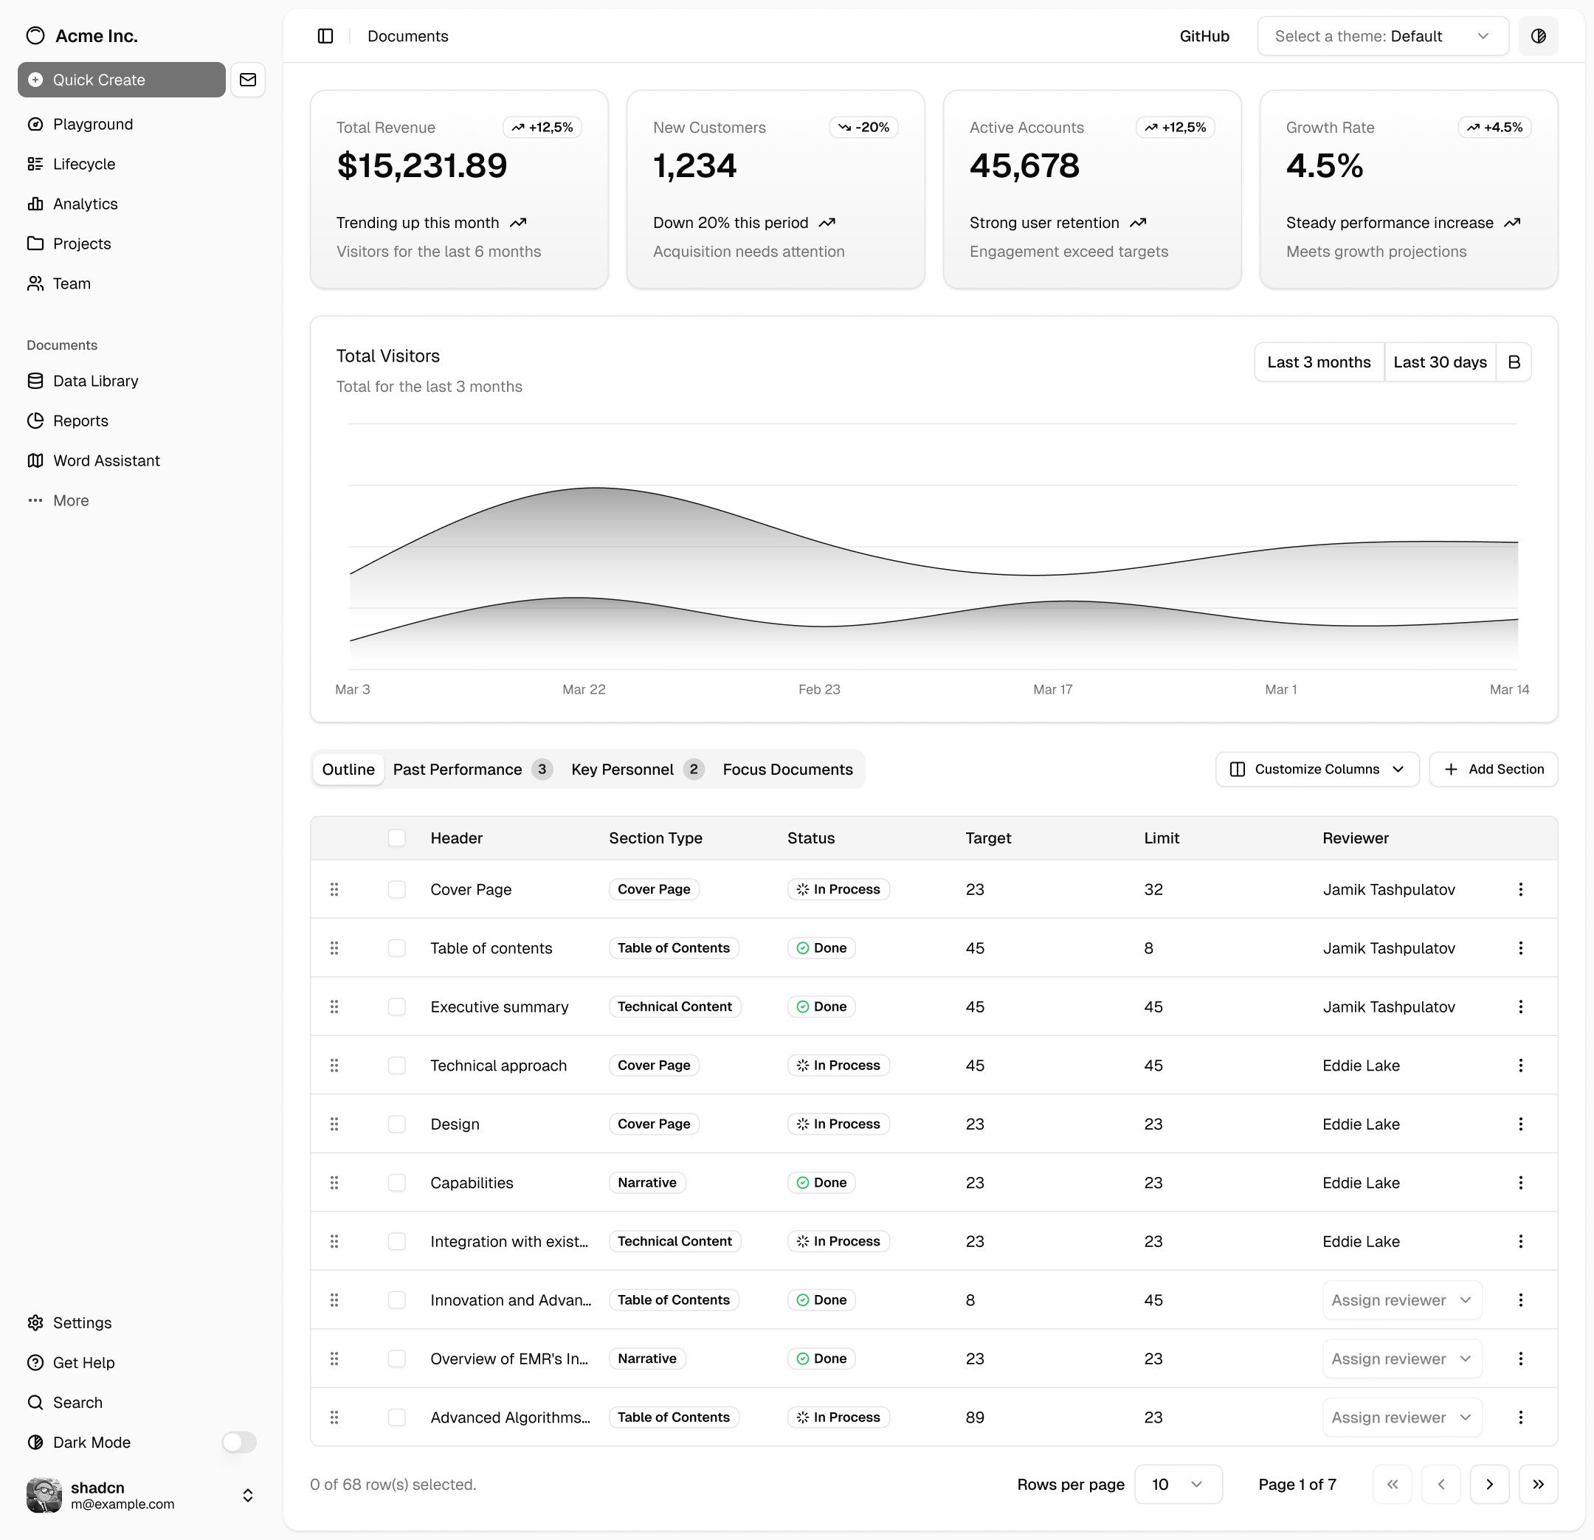This screenshot has height=1540, width=1594.
Task: Enable the Dark Mode switch
Action: point(239,1443)
